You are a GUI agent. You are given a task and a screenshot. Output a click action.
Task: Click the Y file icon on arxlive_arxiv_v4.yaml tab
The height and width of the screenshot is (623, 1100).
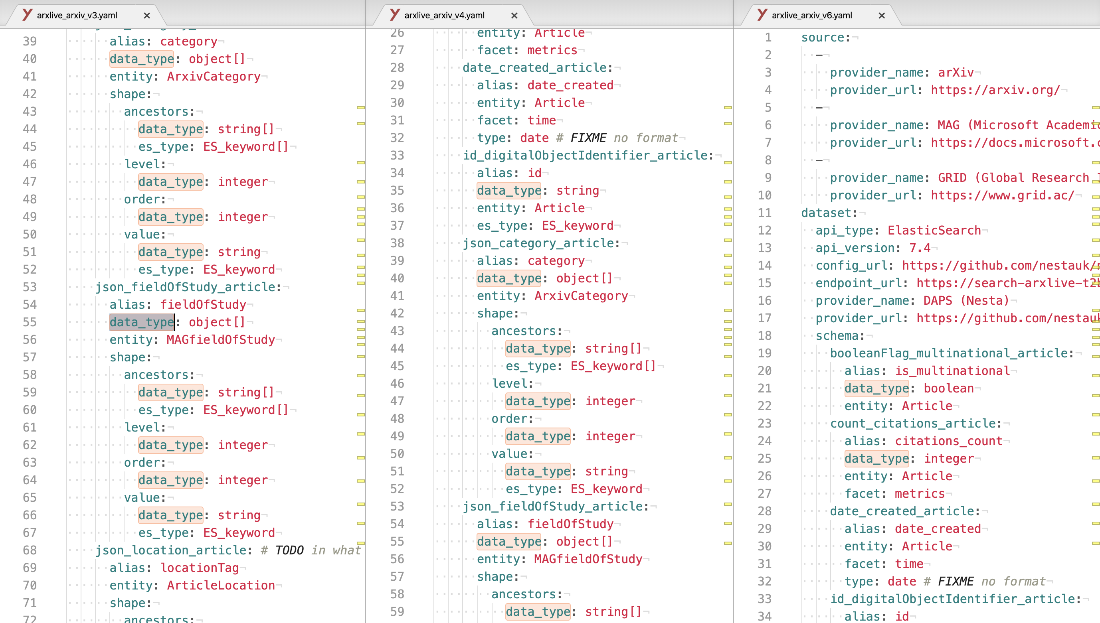click(394, 15)
